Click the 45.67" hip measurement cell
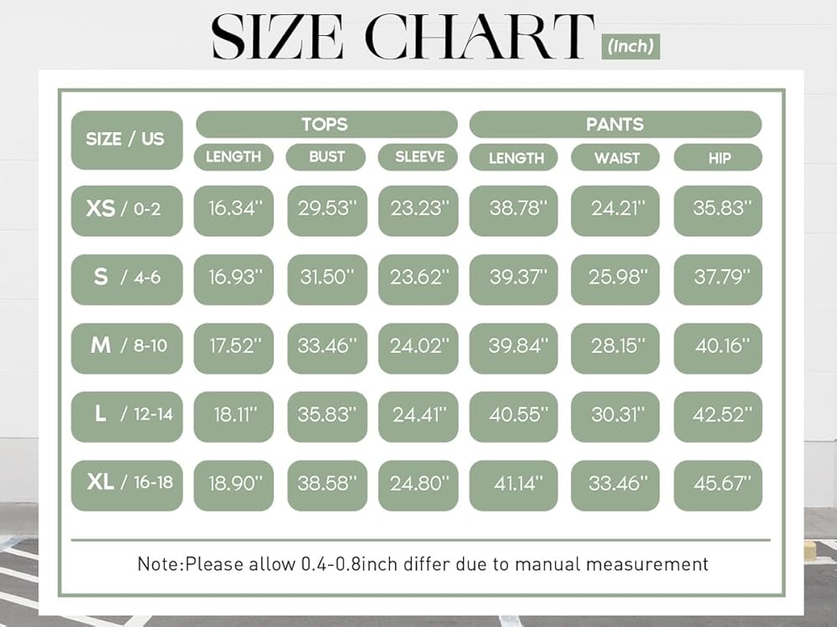This screenshot has width=837, height=627. tap(718, 483)
